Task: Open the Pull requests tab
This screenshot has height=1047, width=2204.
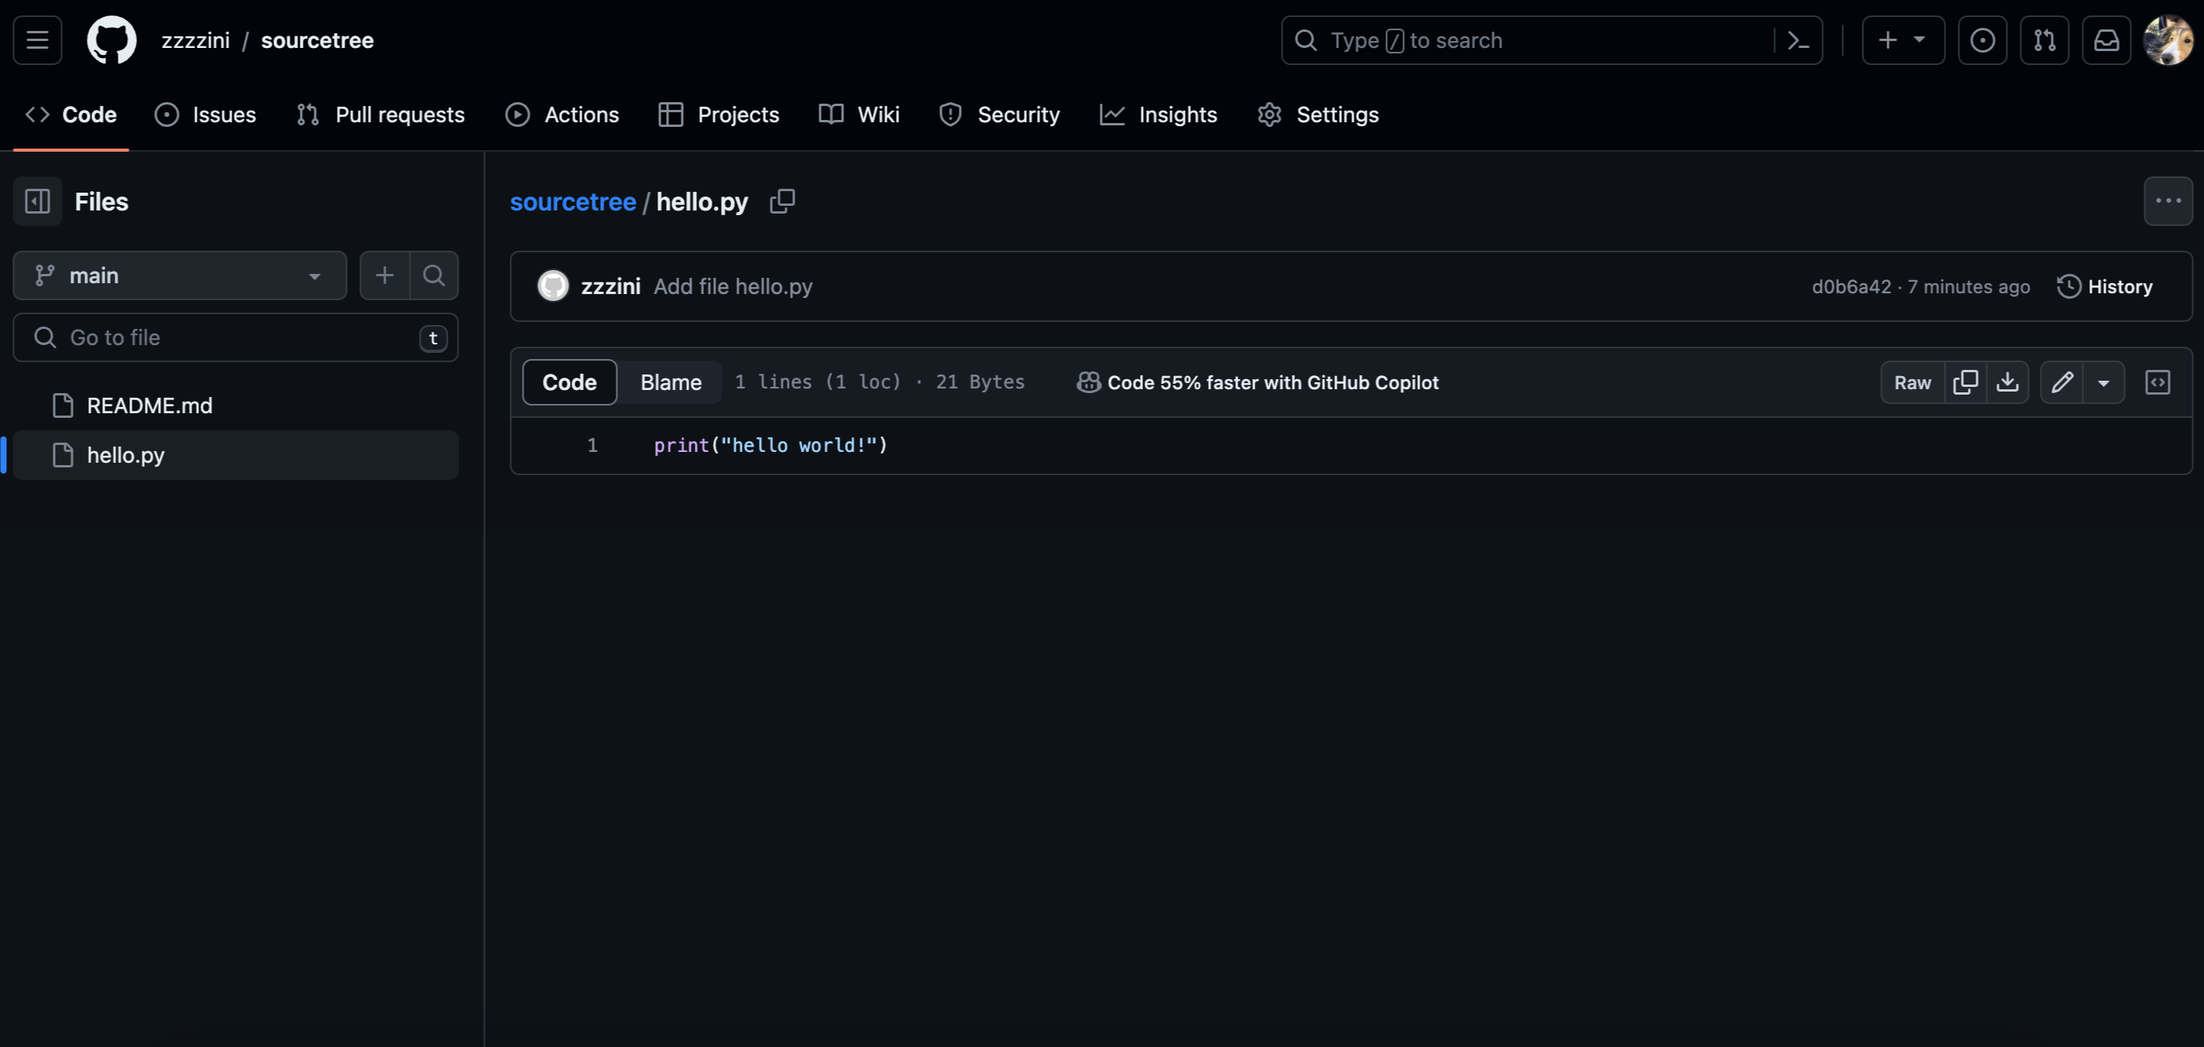Action: [x=381, y=115]
